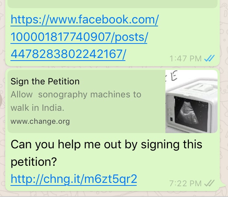Viewport: 228px width, 197px height.
Task: Select the 1:47 PM message timestamp
Action: (186, 59)
